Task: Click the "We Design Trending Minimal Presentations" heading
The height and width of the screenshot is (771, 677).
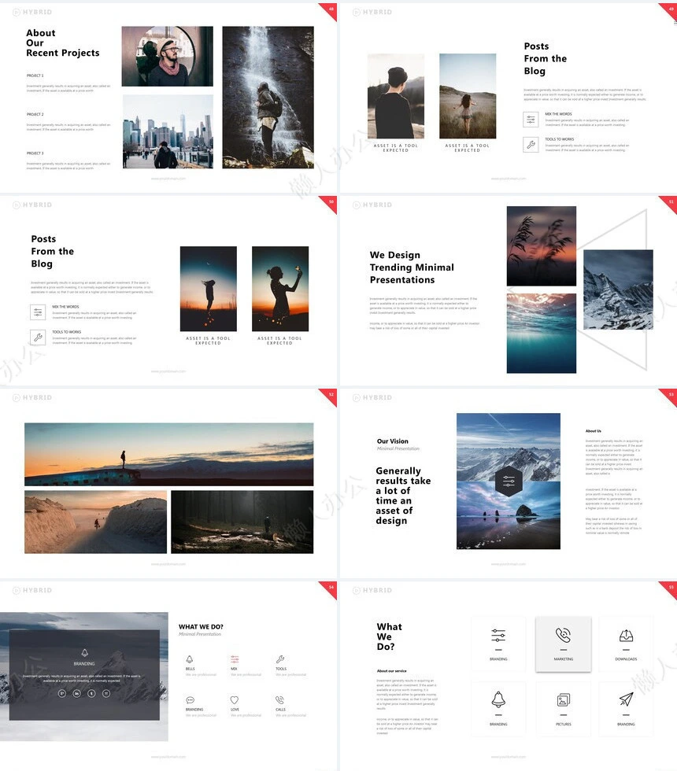Action: tap(412, 267)
